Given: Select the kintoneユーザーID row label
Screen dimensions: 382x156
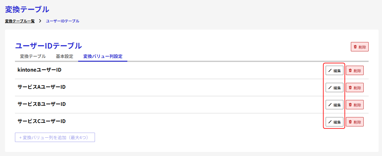Looking at the screenshot, I should 39,70.
